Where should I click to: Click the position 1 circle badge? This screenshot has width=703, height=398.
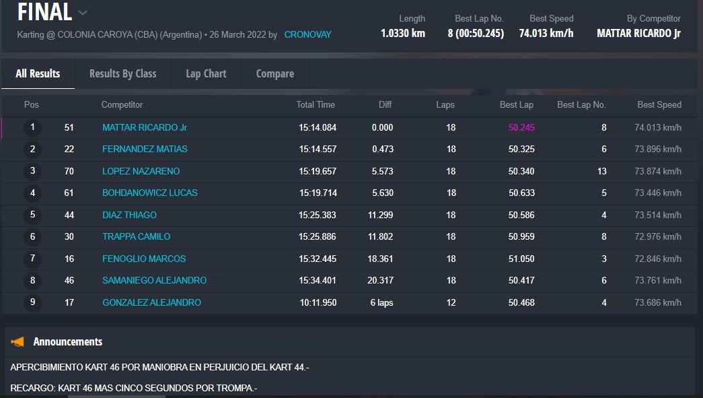coord(32,127)
